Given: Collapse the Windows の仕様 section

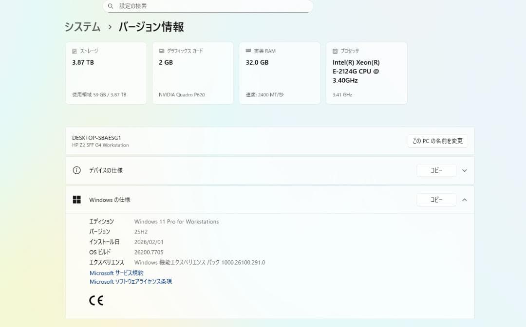Looking at the screenshot, I should click(464, 200).
